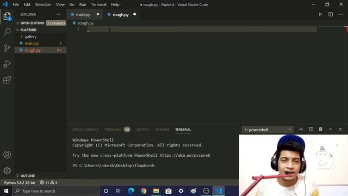Launch Microsoft Edge from taskbar
The image size is (348, 196).
131,191
